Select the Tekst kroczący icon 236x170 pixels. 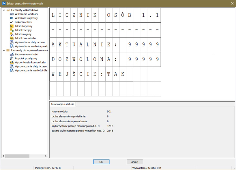pyautogui.click(x=12, y=30)
